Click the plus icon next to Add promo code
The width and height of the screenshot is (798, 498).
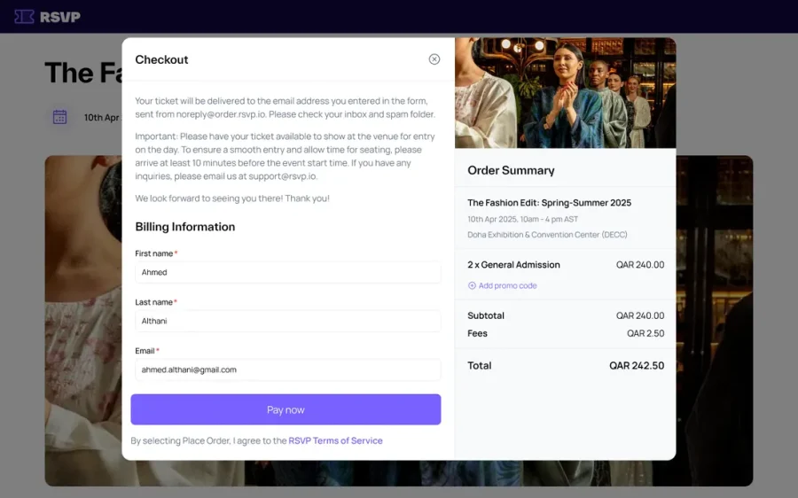point(472,286)
